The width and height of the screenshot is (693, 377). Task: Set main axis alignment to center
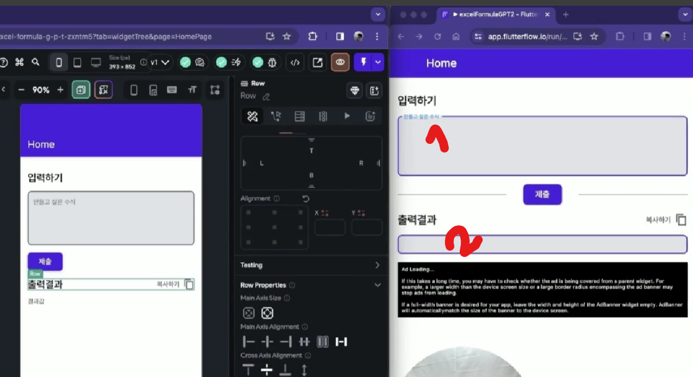[267, 342]
